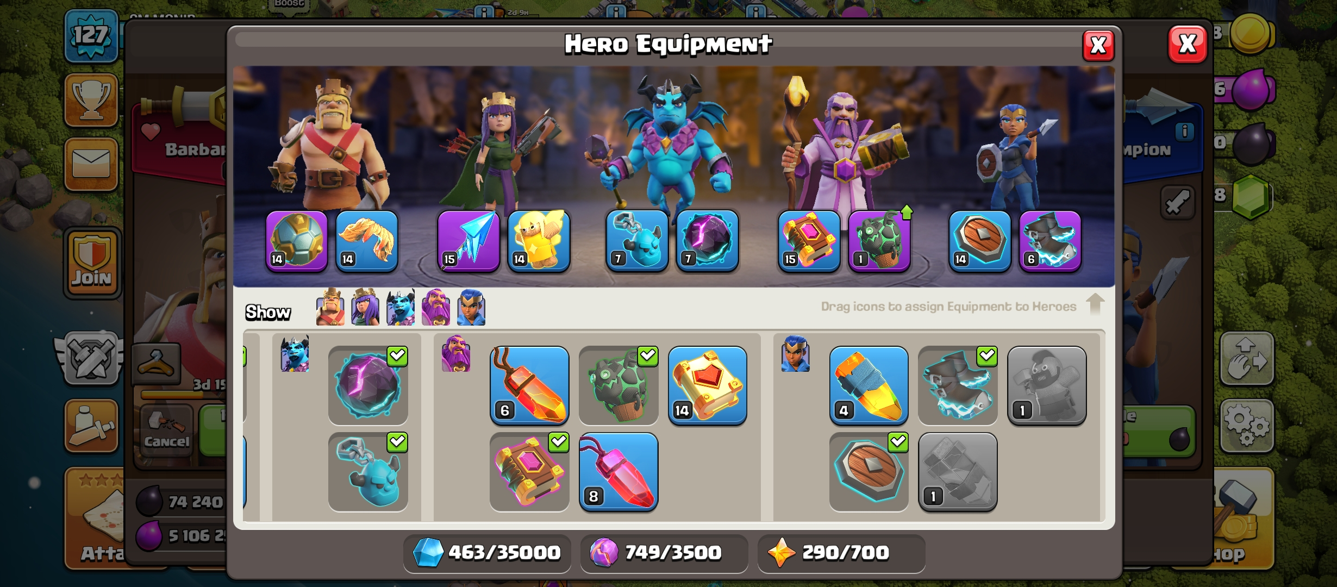Select the Barbarian King's level 14 shield equipment
This screenshot has height=587, width=1337.
click(297, 240)
